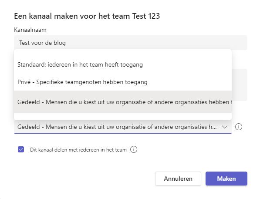Click the privacy combo box showing 'Gedeeld'
The image size is (260, 199).
(x=123, y=127)
